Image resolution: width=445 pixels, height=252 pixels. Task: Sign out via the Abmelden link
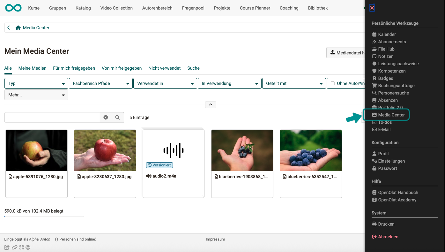[388, 236]
